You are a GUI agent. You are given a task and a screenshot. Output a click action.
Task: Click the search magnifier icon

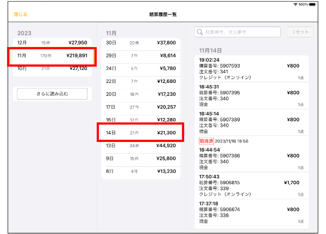(x=200, y=32)
